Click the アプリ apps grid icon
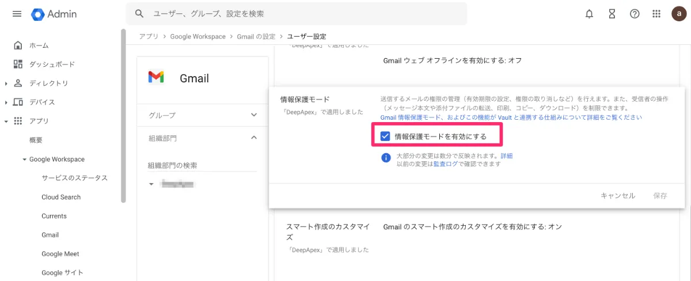Image resolution: width=691 pixels, height=281 pixels. (18, 121)
